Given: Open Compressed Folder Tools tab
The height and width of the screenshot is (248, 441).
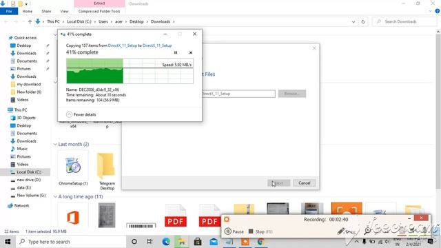Looking at the screenshot, I should click(x=99, y=11).
